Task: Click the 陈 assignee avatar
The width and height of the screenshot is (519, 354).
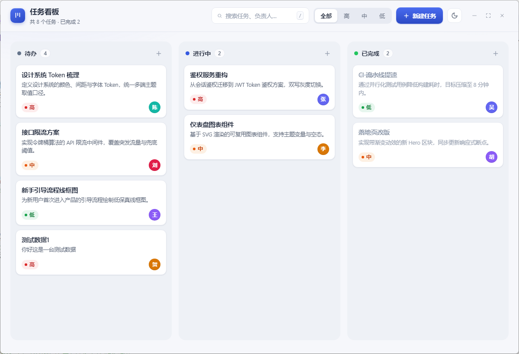Action: [154, 107]
